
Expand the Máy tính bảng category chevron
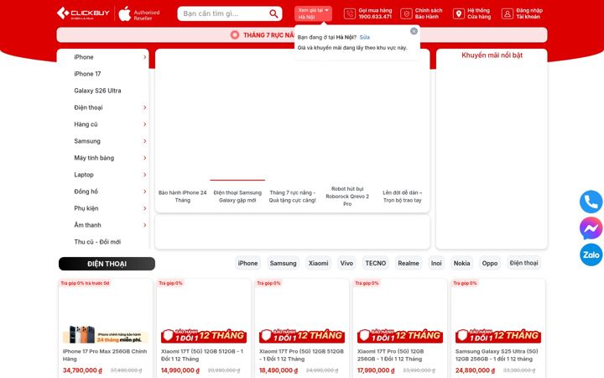pyautogui.click(x=145, y=158)
